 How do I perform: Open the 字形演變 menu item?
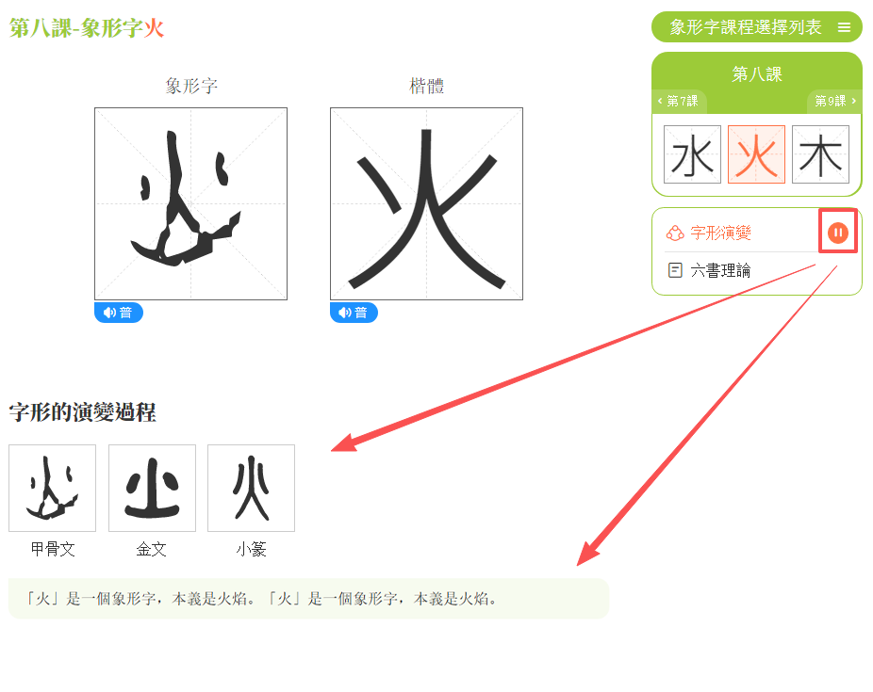tap(720, 233)
